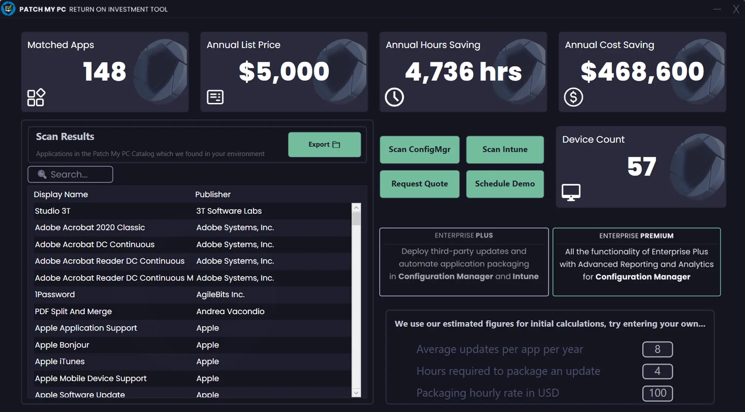745x412 pixels.
Task: Select Apple iTunes row
Action: 192,362
